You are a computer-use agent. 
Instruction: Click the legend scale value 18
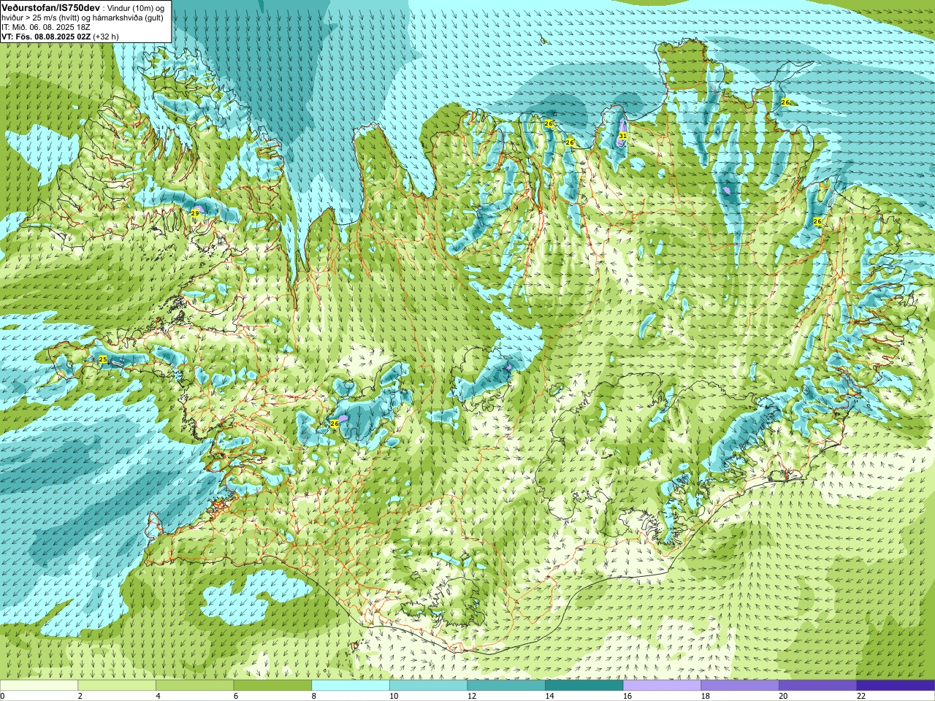(x=706, y=697)
